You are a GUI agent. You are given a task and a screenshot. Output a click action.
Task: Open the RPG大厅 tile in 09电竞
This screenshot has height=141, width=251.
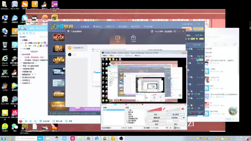pos(58,106)
